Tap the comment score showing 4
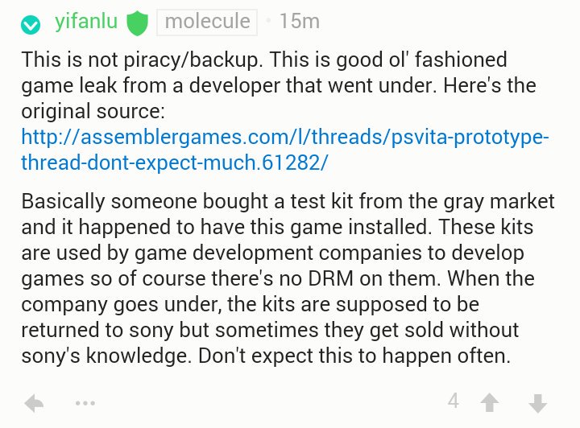The height and width of the screenshot is (428, 580). 454,401
